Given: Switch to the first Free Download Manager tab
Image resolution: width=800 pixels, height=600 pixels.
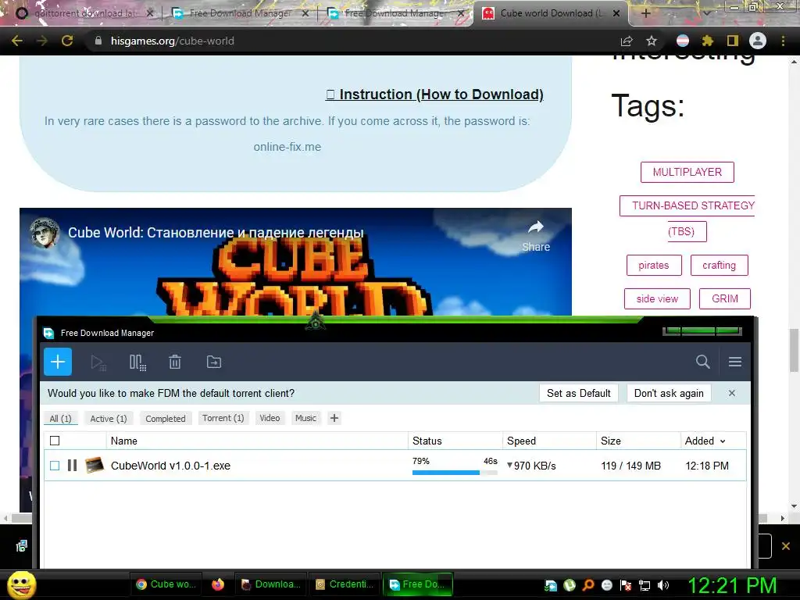Looking at the screenshot, I should coord(240,13).
